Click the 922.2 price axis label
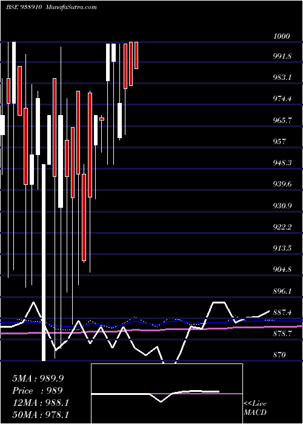This screenshot has height=424, width=303. click(282, 227)
